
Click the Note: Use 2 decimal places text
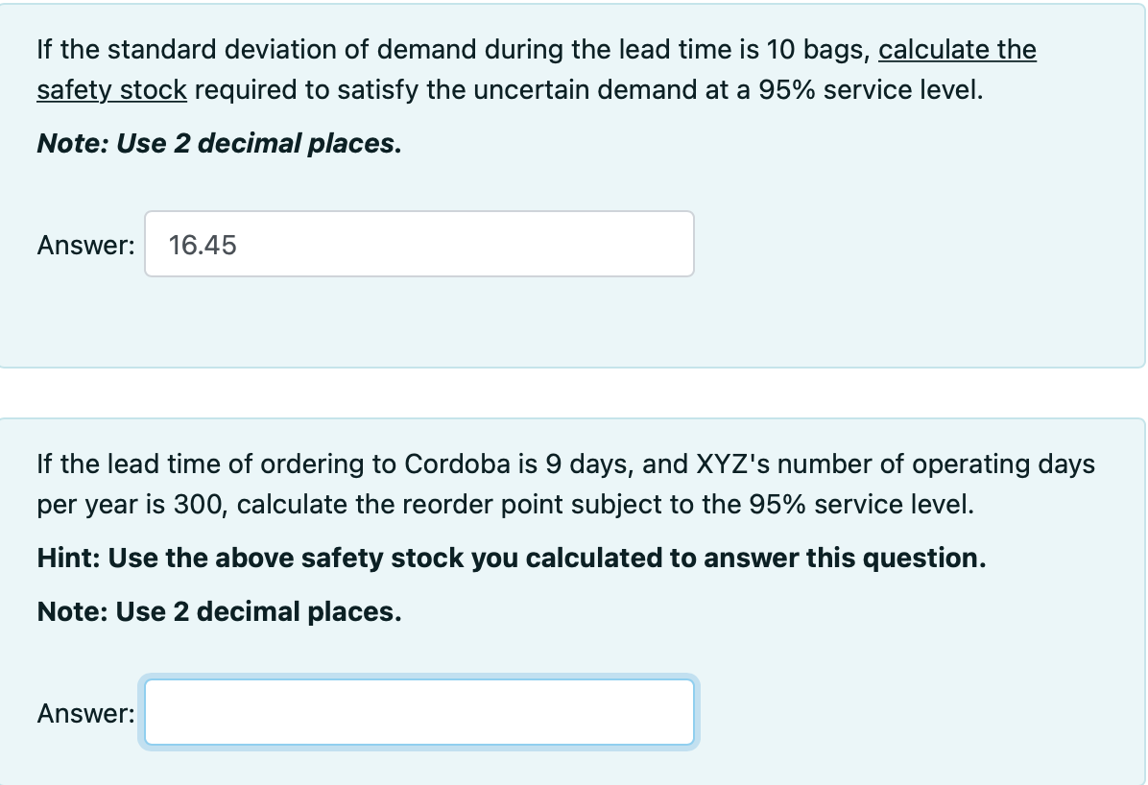point(218,144)
